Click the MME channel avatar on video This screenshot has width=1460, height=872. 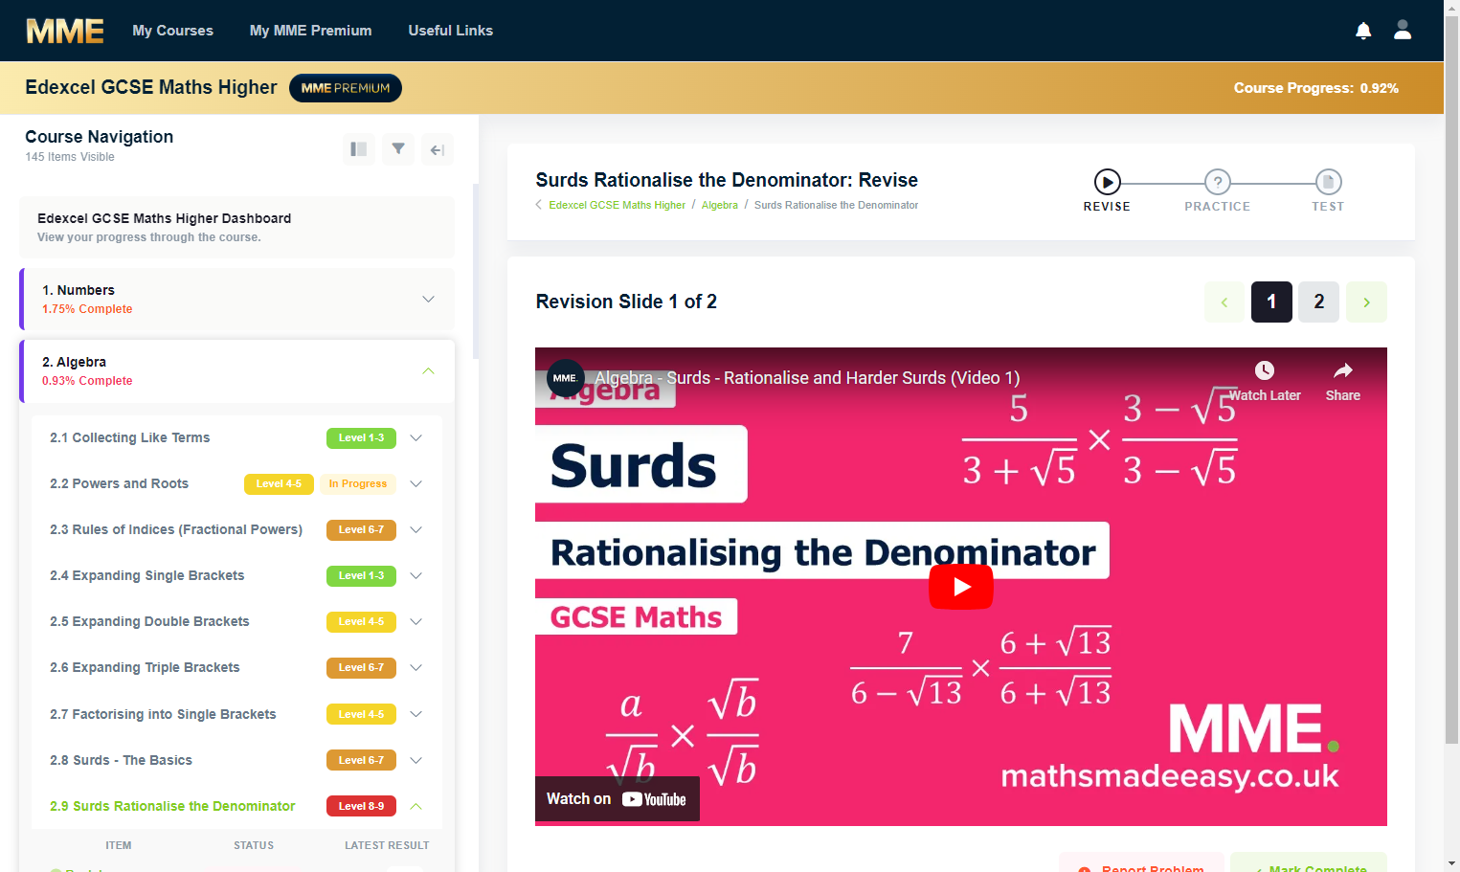565,378
